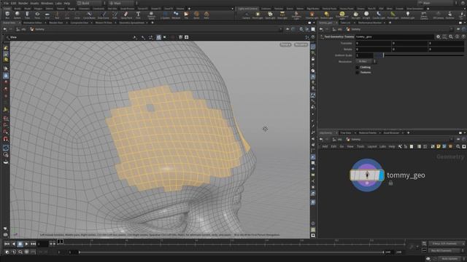
Task: Jump to the last frame
Action: click(x=33, y=244)
